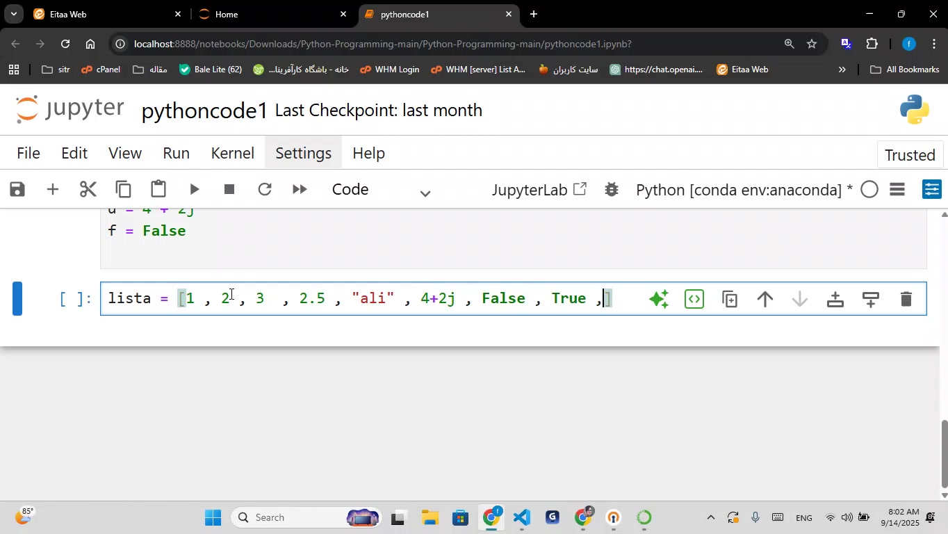Save the notebook with the floppy disk icon
948x534 pixels.
pos(17,189)
